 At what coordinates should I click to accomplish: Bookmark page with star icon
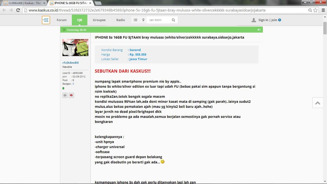[316, 10]
